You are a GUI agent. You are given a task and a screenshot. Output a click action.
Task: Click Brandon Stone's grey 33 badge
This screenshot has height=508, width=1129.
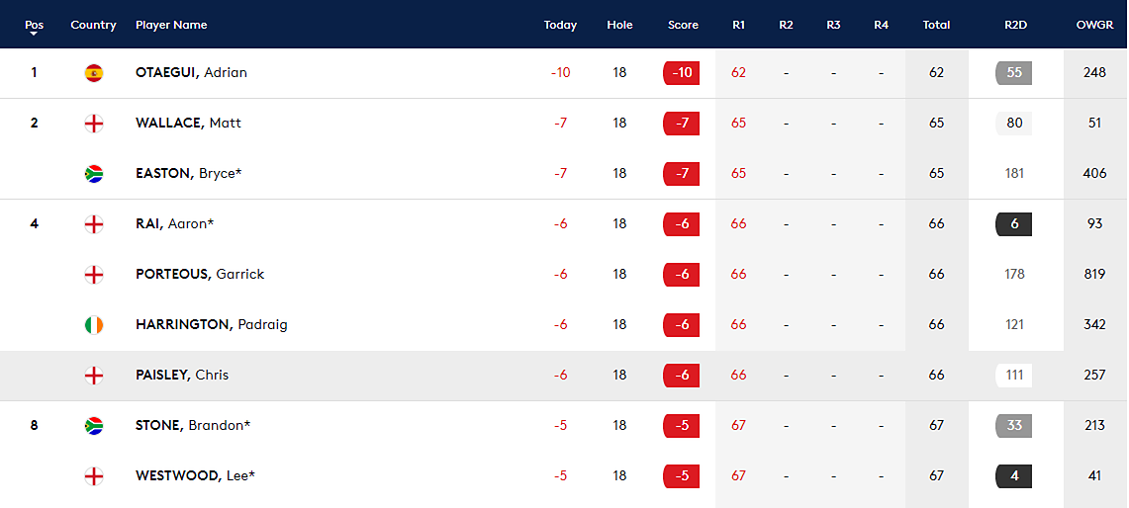tap(1014, 425)
